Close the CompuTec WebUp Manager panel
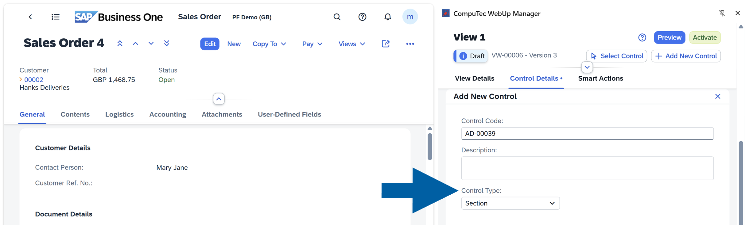Image resolution: width=749 pixels, height=225 pixels. [x=738, y=13]
